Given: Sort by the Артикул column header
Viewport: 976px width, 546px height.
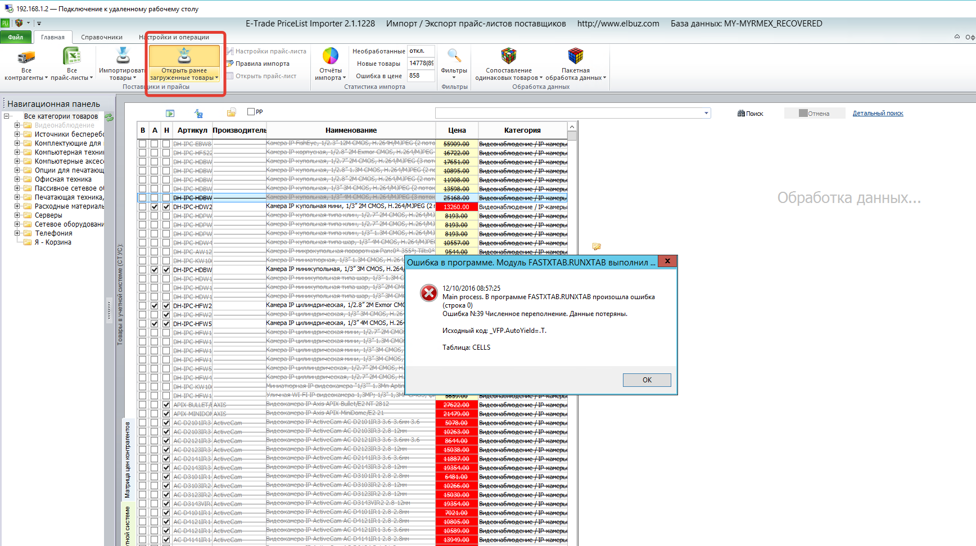Looking at the screenshot, I should 192,130.
